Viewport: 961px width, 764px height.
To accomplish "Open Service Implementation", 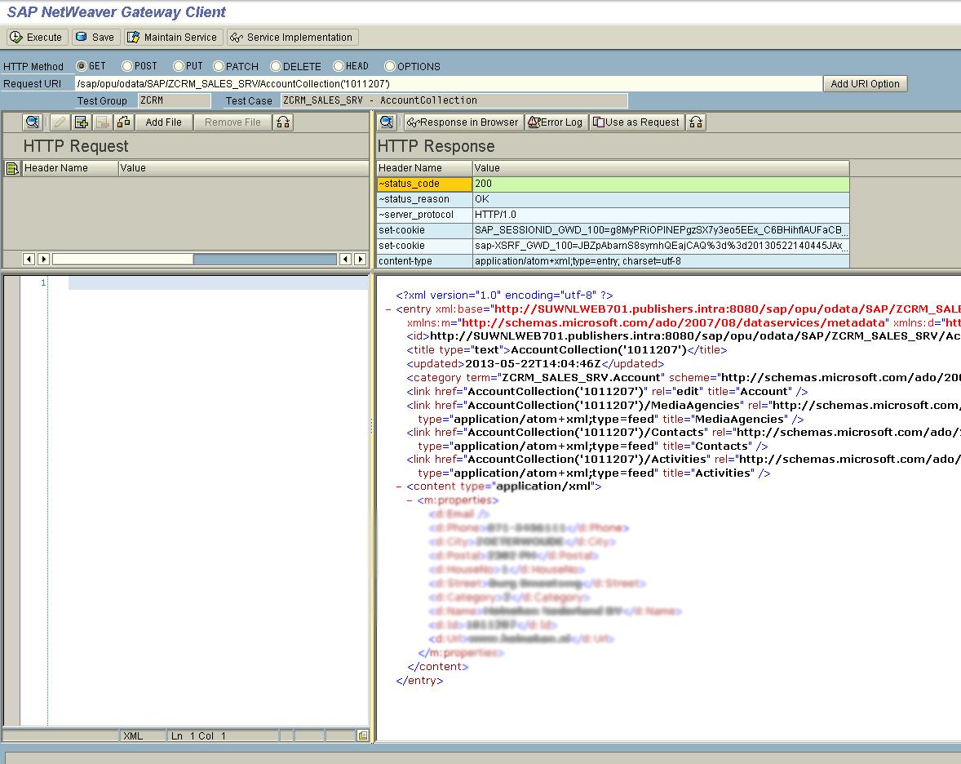I will pyautogui.click(x=292, y=37).
